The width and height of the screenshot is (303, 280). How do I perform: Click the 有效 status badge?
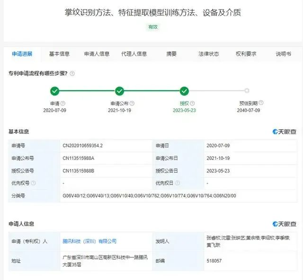pos(153,27)
